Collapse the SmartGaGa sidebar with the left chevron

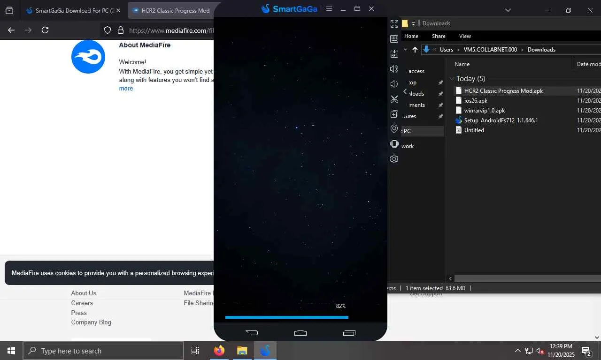pos(405,92)
